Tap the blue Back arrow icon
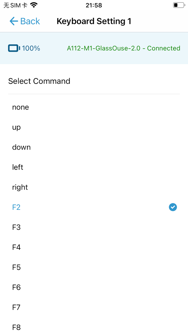This screenshot has width=188, height=334. (x=13, y=21)
